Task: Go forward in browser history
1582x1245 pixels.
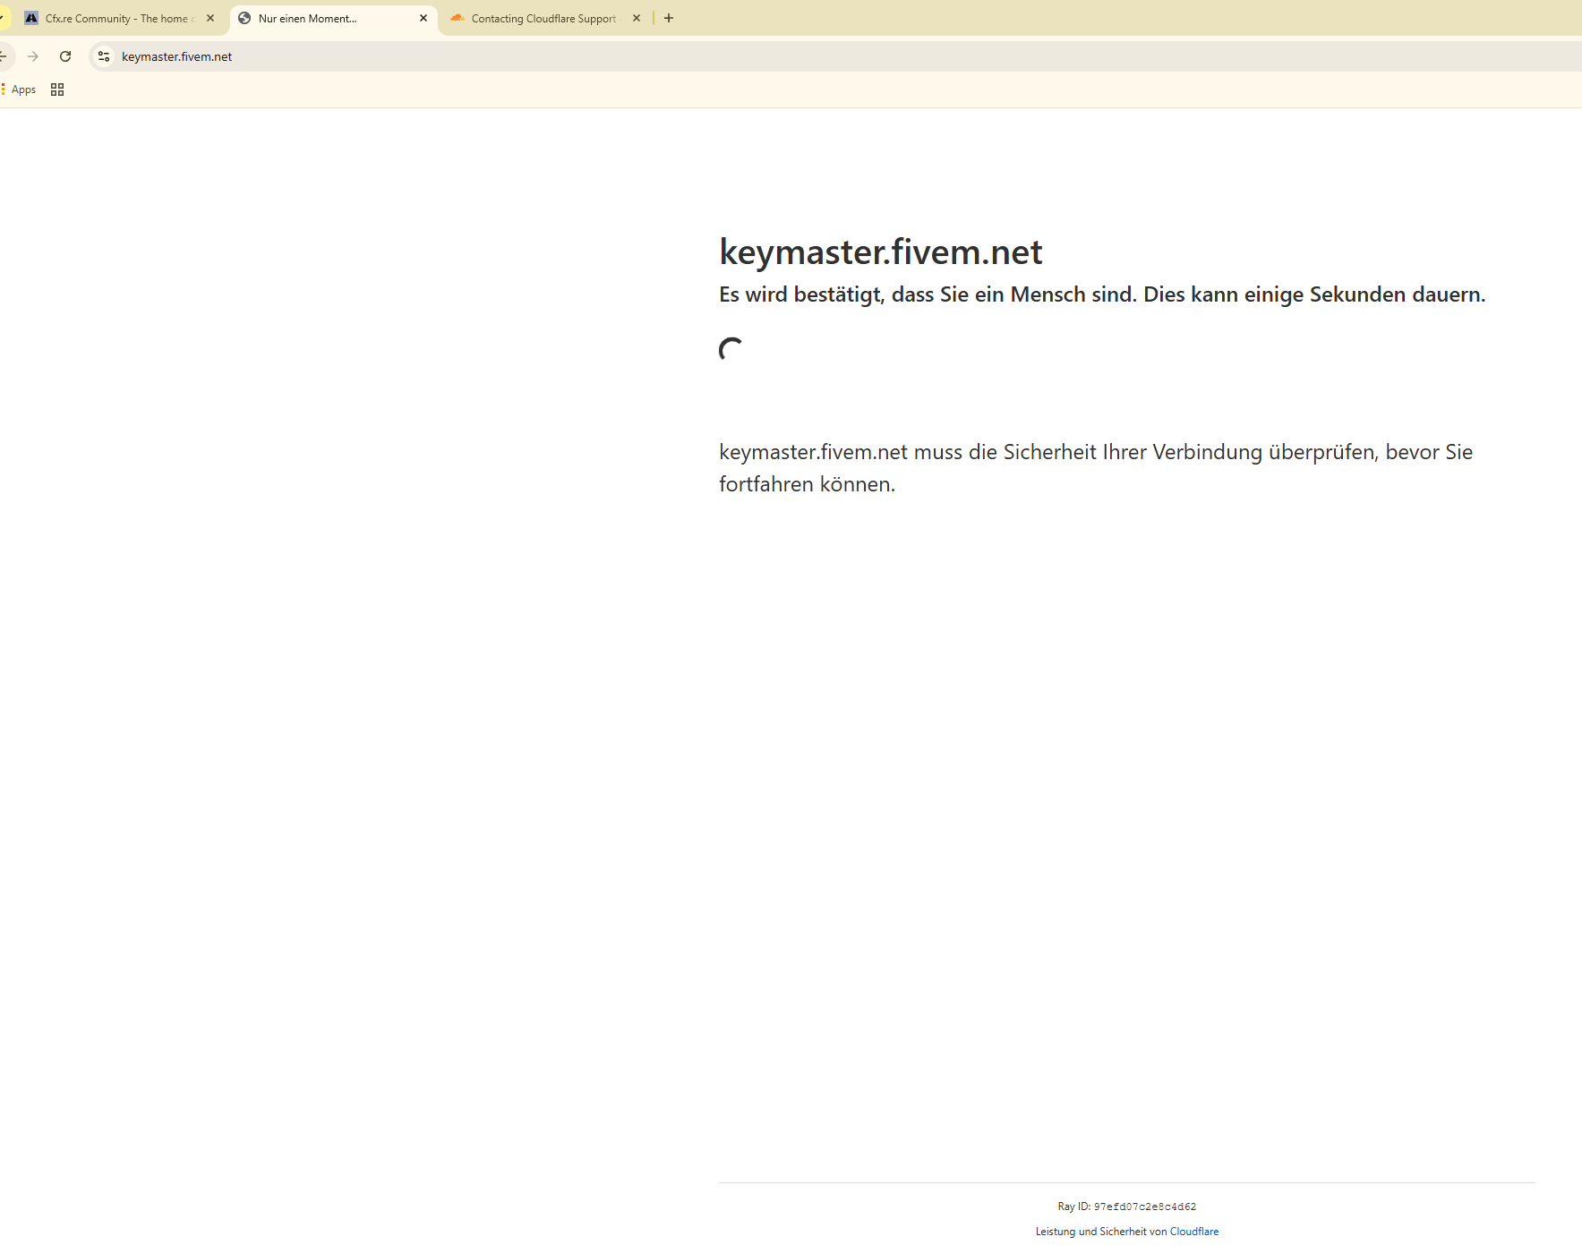Action: point(33,56)
